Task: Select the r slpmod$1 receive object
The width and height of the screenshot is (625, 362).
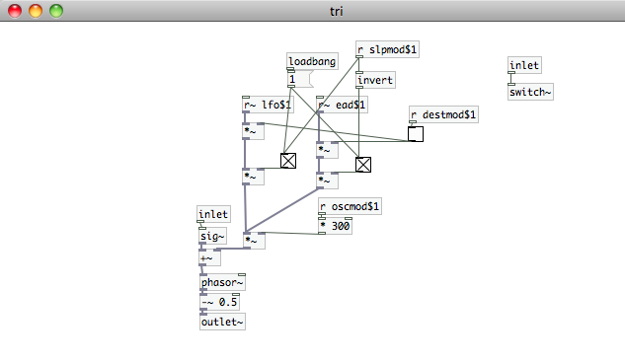Action: (x=387, y=49)
